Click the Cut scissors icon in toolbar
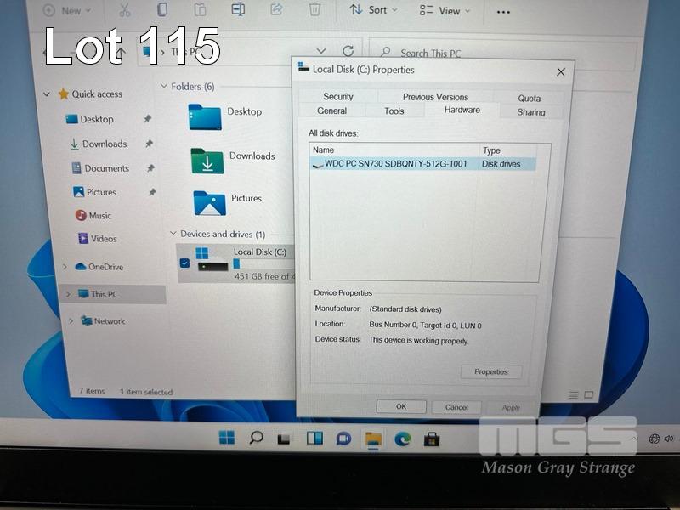The width and height of the screenshot is (680, 510). click(x=125, y=10)
